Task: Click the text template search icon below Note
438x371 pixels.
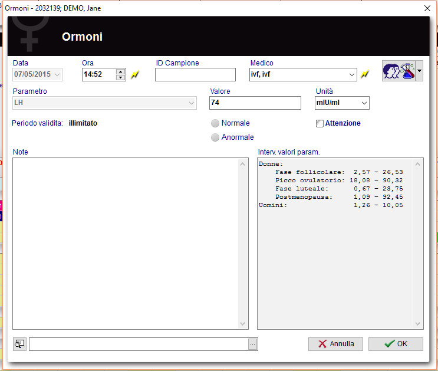Action: pos(19,344)
